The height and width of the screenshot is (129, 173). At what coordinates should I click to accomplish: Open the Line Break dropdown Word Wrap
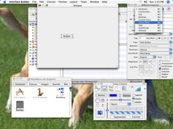(155, 54)
